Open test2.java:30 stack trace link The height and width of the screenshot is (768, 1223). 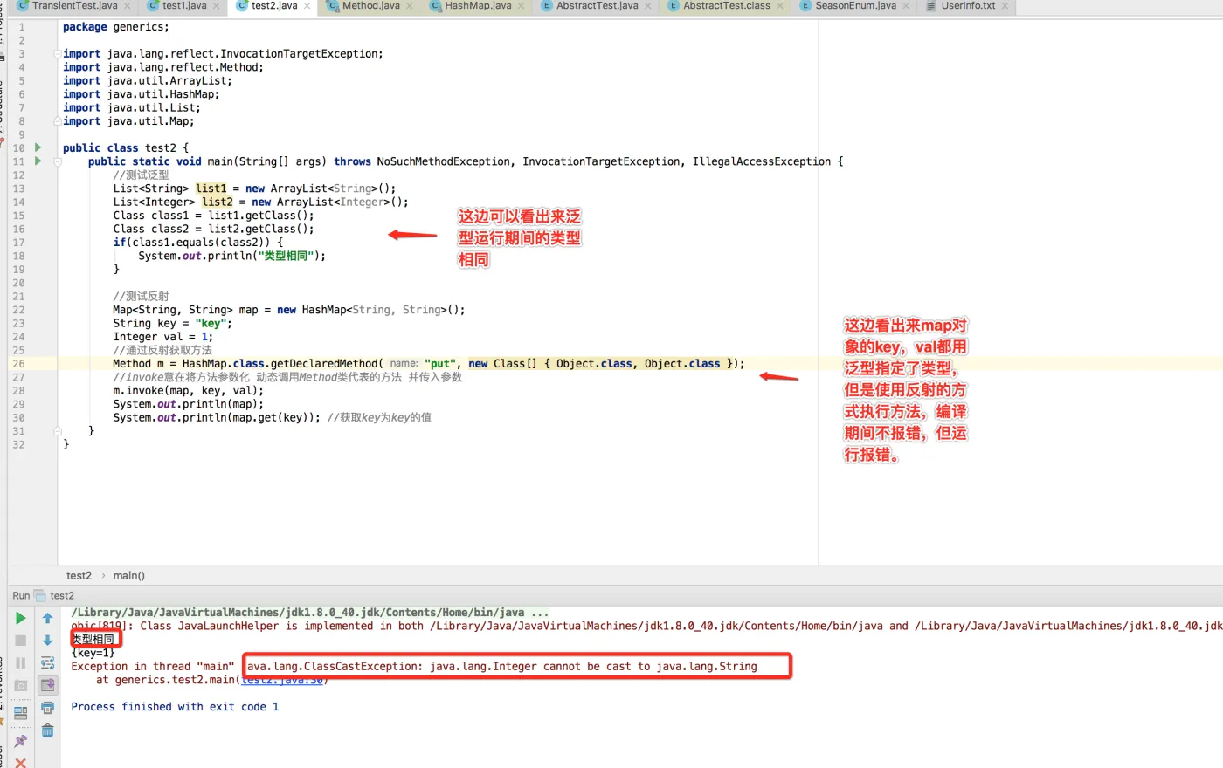(282, 680)
